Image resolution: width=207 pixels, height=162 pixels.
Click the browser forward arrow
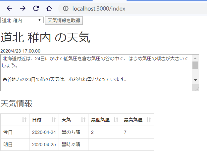pos(23,9)
